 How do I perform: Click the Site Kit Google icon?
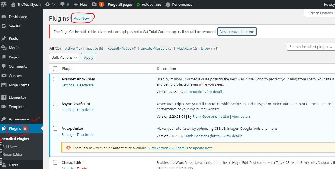tap(4, 26)
